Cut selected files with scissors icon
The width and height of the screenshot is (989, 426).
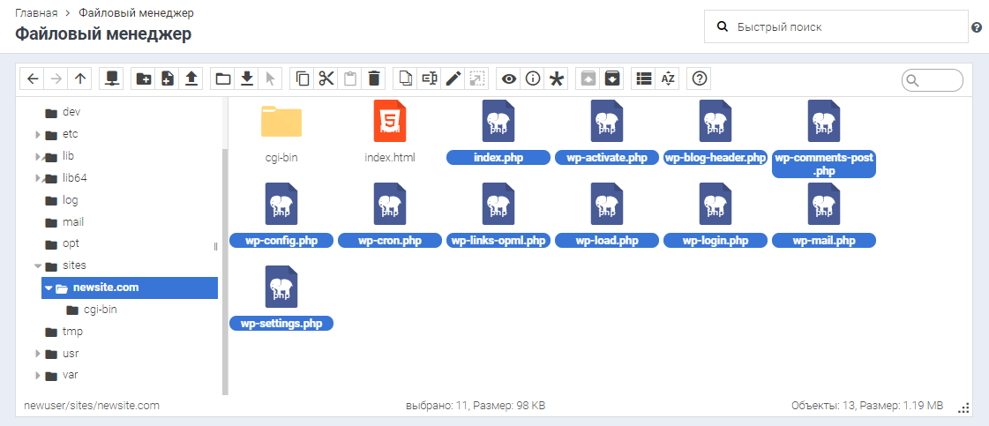click(326, 78)
